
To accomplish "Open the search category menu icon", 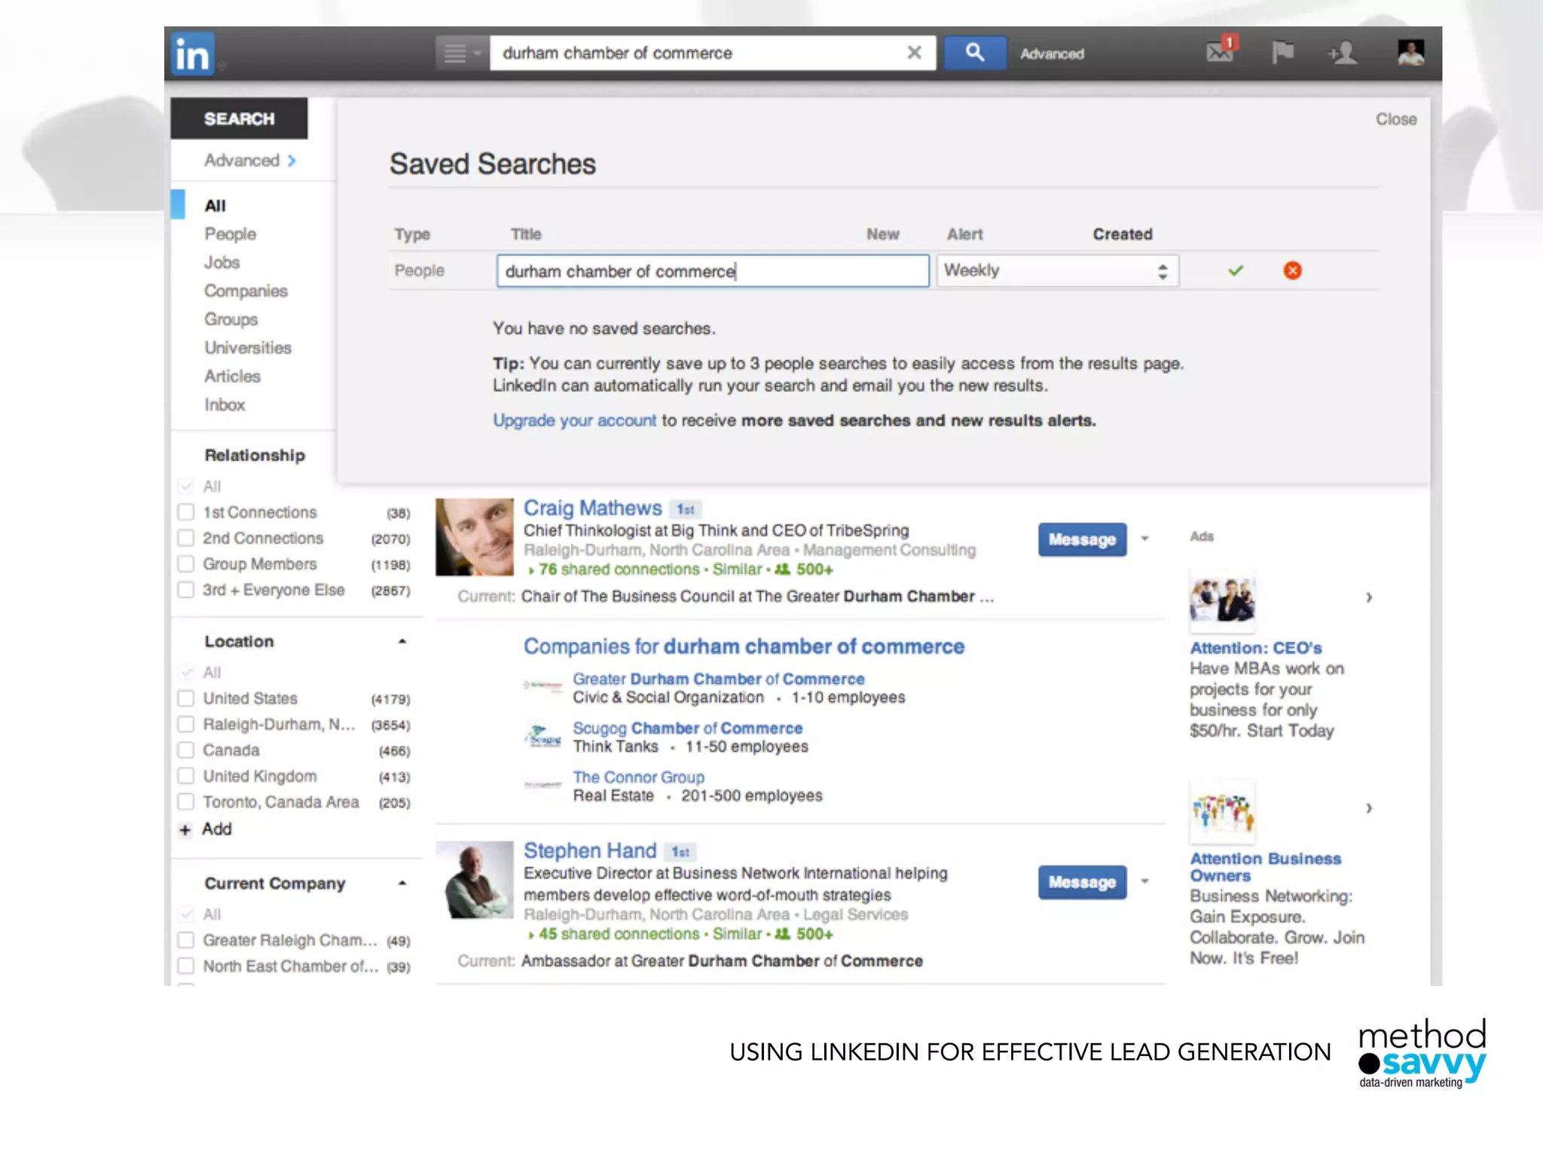I will [x=462, y=53].
